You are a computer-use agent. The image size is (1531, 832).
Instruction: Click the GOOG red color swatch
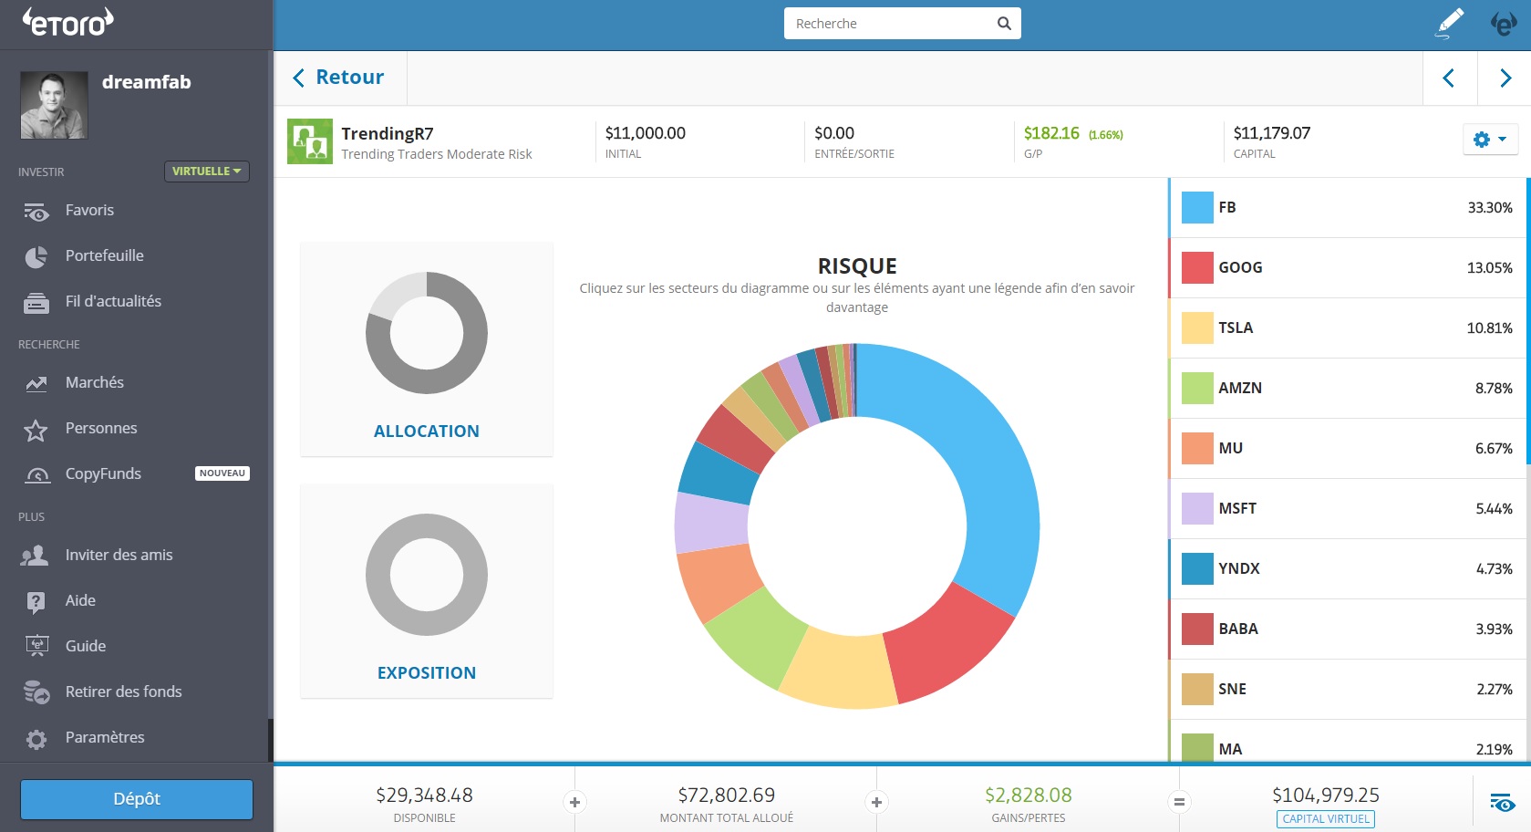pyautogui.click(x=1197, y=268)
